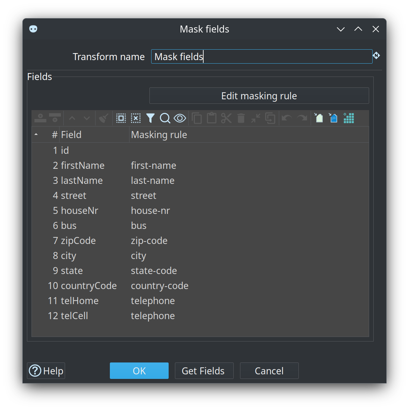Click the undo arrow icon
This screenshot has height=410, width=409.
tap(287, 118)
